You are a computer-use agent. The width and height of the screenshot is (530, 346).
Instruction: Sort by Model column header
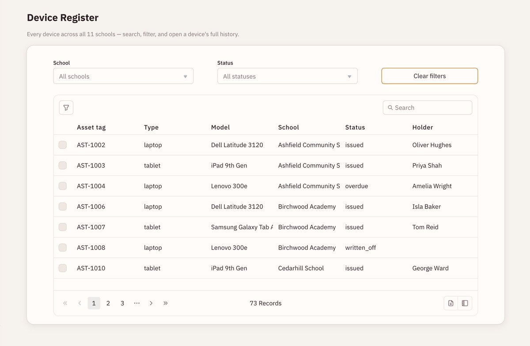pyautogui.click(x=220, y=127)
